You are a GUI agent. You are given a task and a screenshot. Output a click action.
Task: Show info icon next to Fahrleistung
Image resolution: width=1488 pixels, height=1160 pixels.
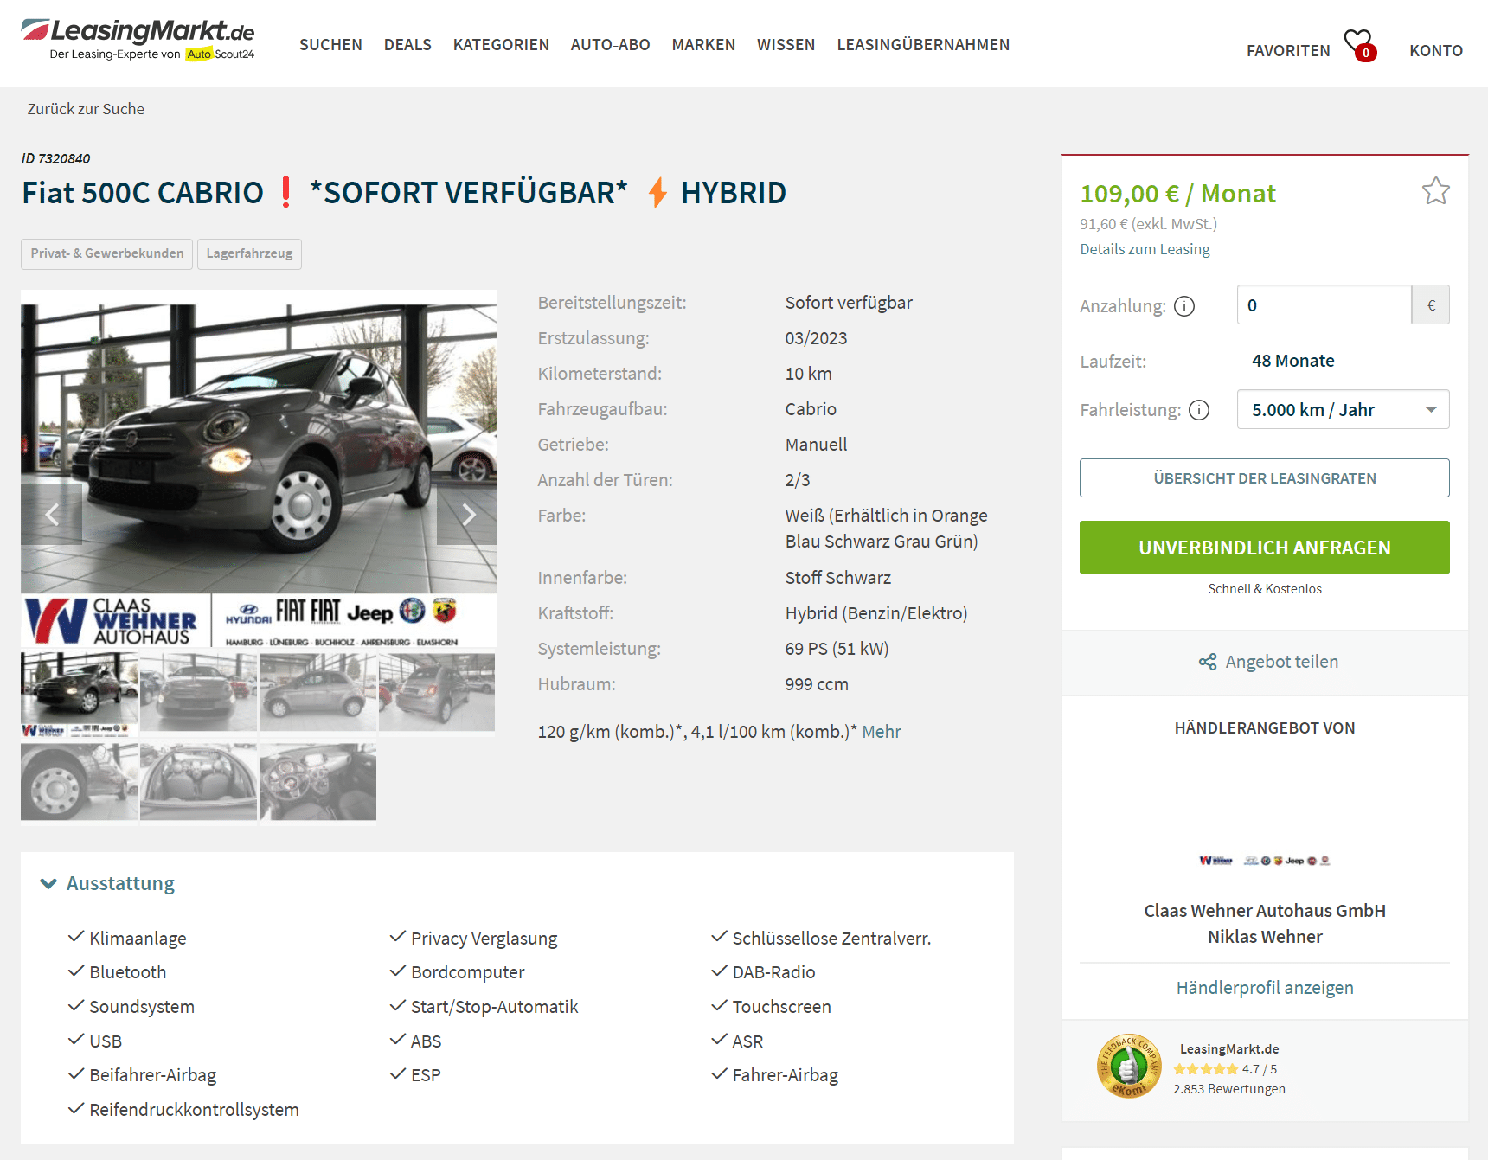pyautogui.click(x=1199, y=410)
